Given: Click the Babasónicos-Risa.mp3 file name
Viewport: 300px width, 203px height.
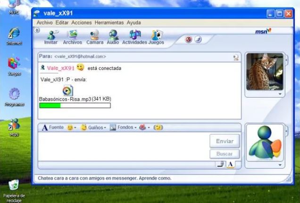Looking at the screenshot, I should (x=65, y=99).
